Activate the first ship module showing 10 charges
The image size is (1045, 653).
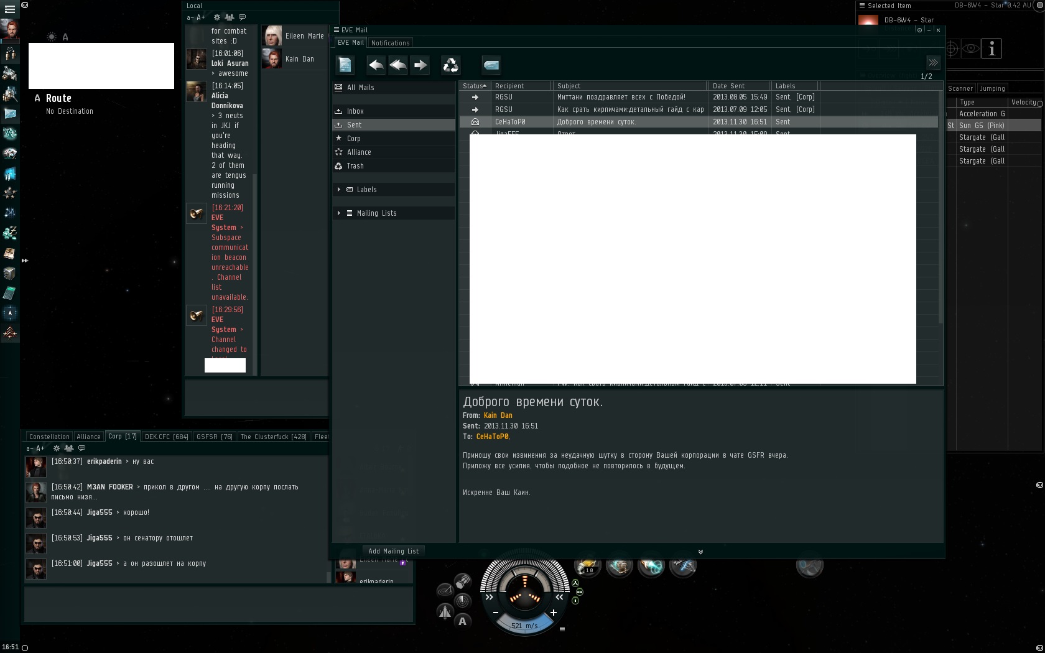588,566
